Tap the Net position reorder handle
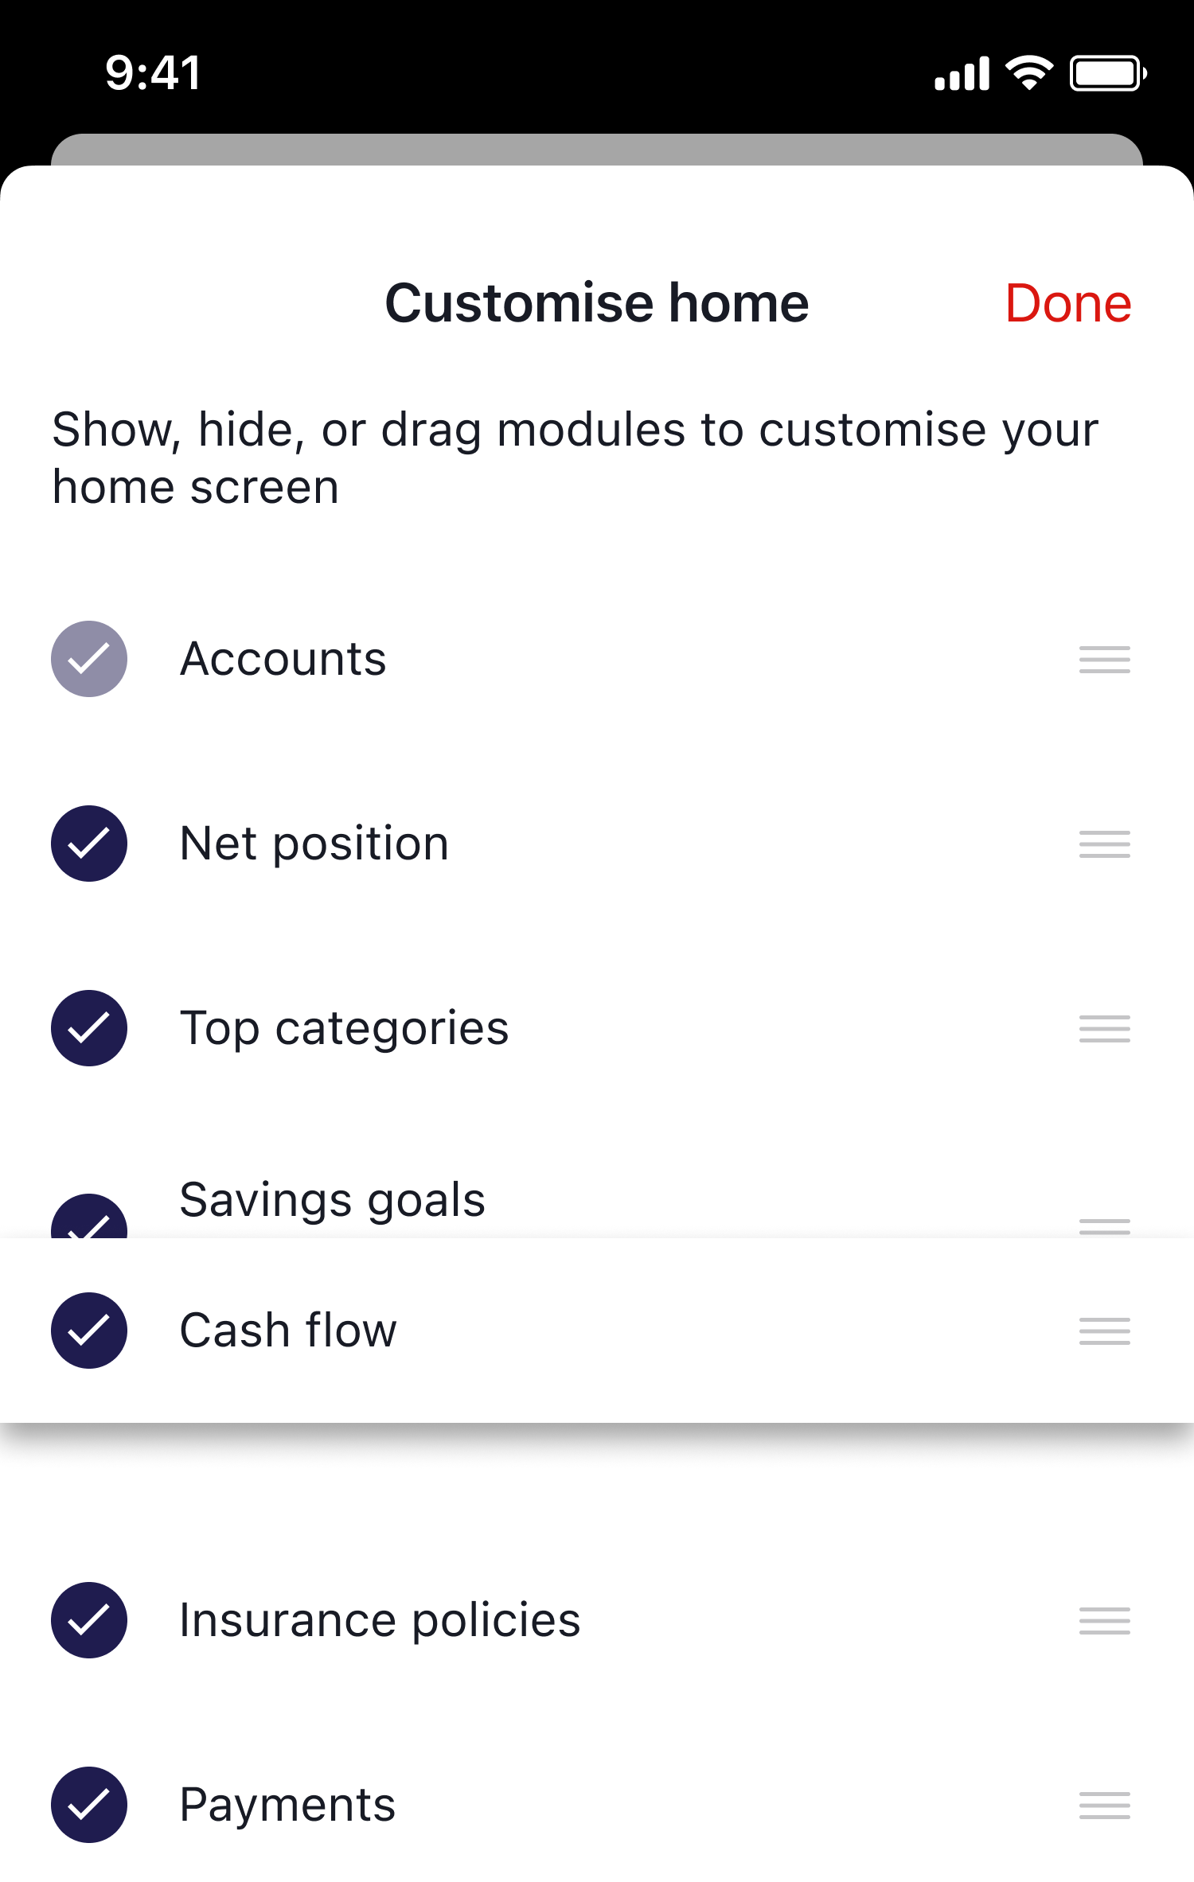Image resolution: width=1194 pixels, height=1882 pixels. pyautogui.click(x=1104, y=844)
